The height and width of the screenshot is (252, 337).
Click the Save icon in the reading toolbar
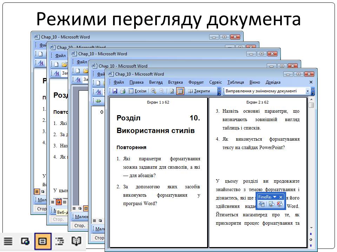[x=115, y=91]
